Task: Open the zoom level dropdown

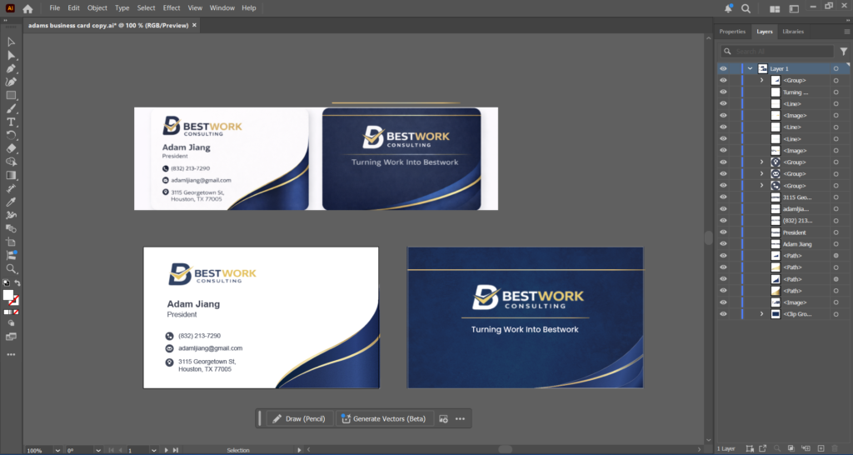Action: (x=57, y=450)
